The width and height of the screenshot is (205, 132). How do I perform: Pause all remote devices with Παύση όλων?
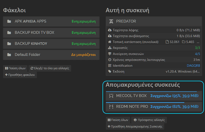coord(118,120)
